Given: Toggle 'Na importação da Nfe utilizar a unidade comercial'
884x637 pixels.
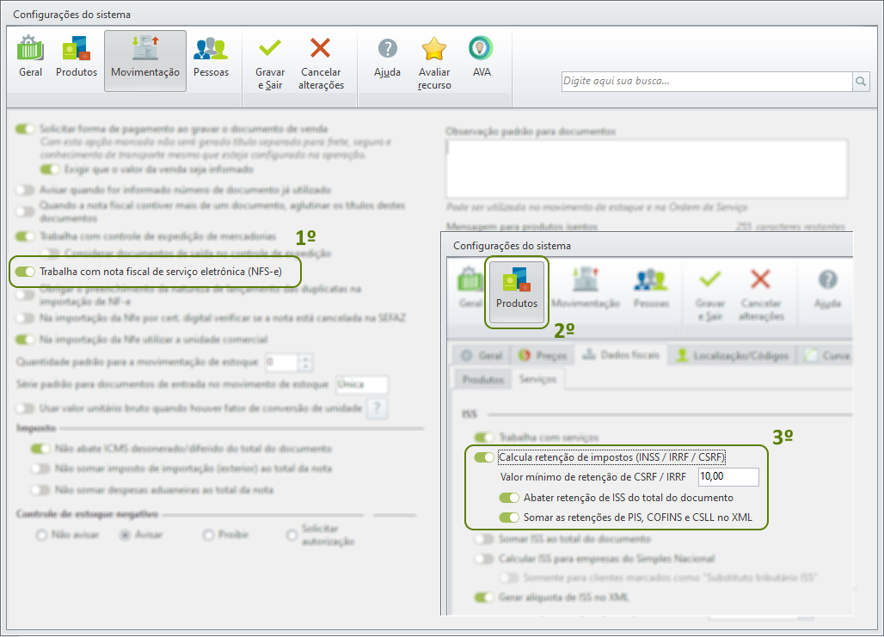Looking at the screenshot, I should tap(26, 340).
